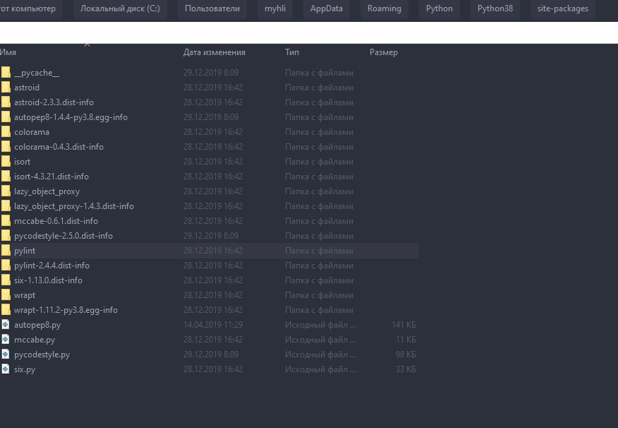Navigate to Python breadcrumb
618x428 pixels.
tap(439, 8)
